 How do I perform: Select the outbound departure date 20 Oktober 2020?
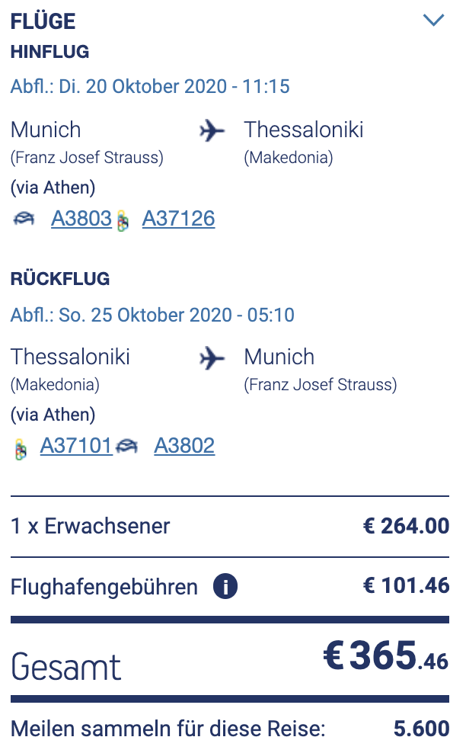click(x=150, y=86)
